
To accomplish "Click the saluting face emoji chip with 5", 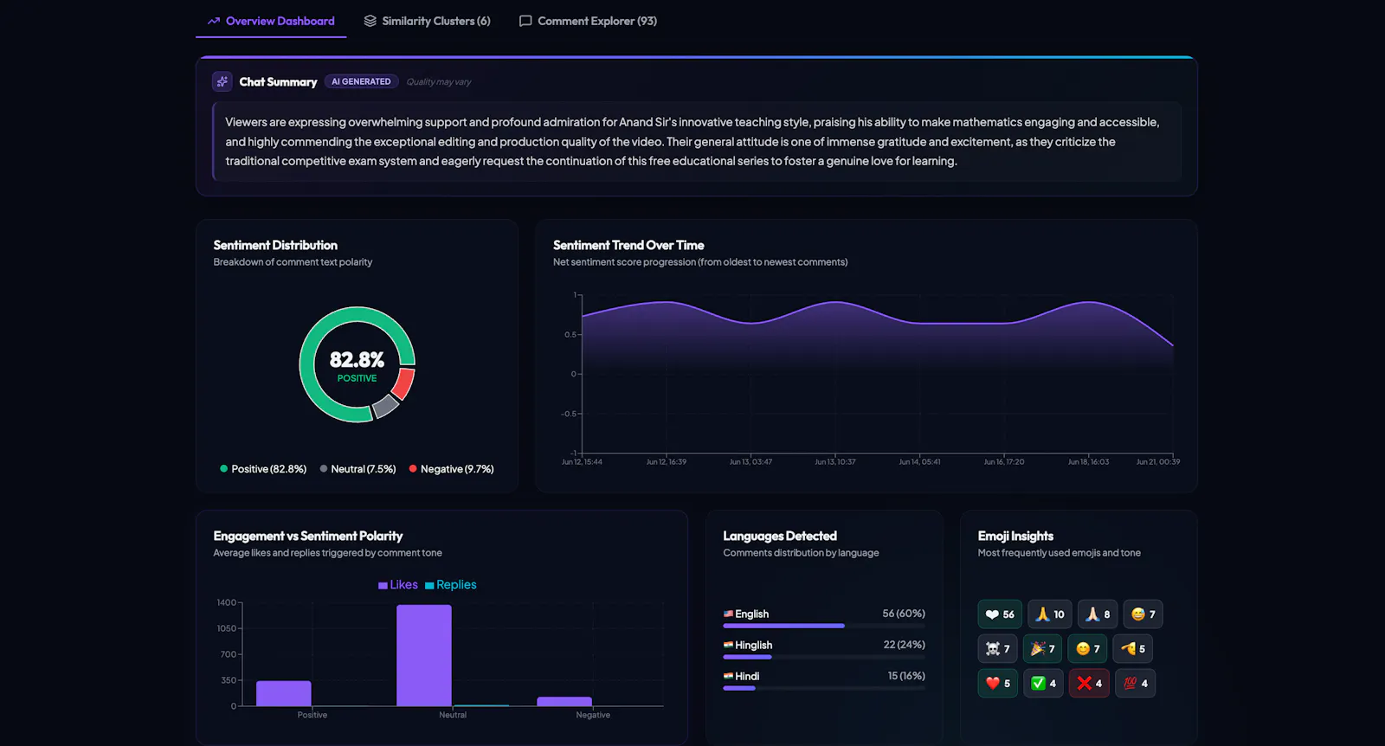I will pos(1133,649).
